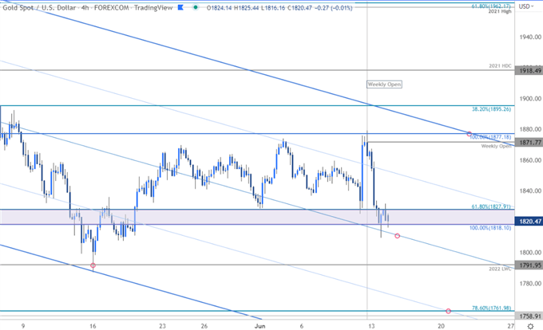
Task: Click the Jun label on the time axis
Action: 260,326
